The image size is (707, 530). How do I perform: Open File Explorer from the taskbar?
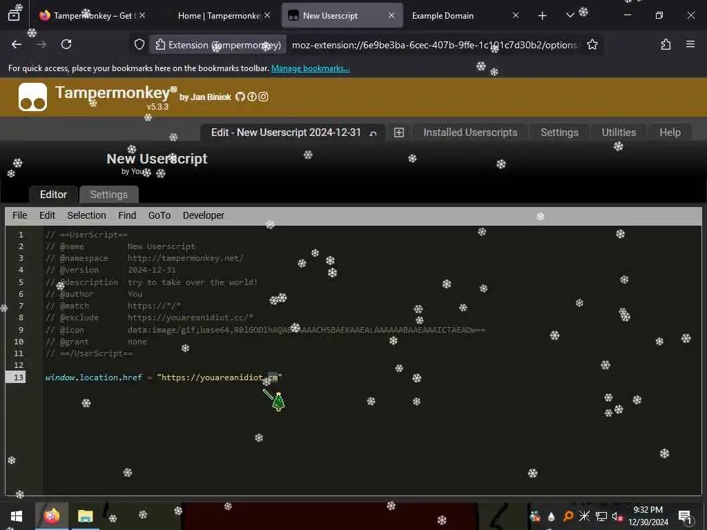pyautogui.click(x=85, y=516)
